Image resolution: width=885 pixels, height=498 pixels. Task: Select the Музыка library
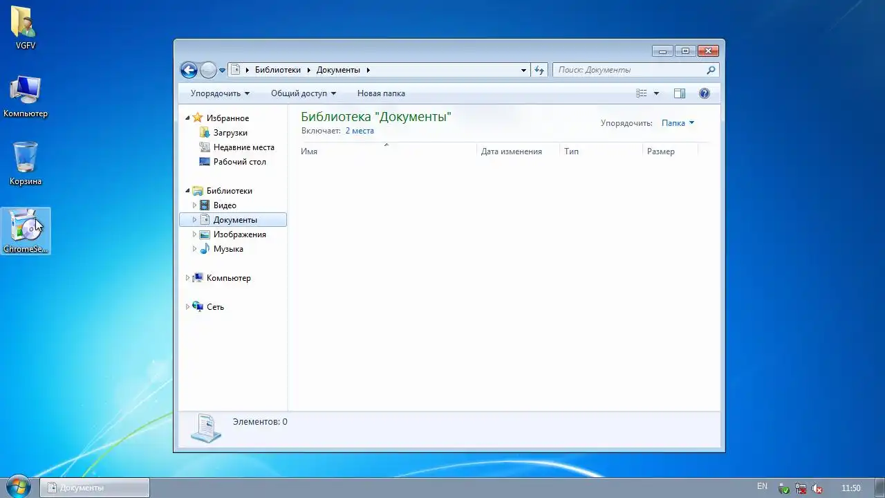(x=228, y=249)
